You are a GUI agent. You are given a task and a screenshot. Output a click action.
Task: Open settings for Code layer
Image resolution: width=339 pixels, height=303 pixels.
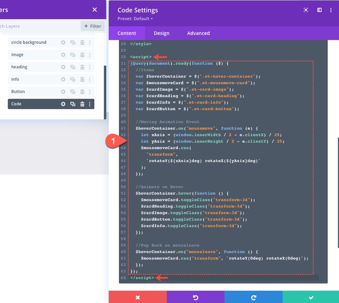63,104
